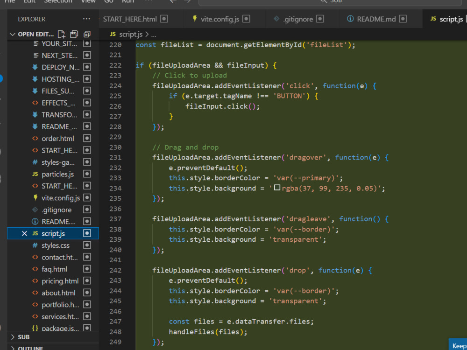The height and width of the screenshot is (350, 467).
Task: Close script.js with the X in Open Editors
Action: (x=24, y=234)
